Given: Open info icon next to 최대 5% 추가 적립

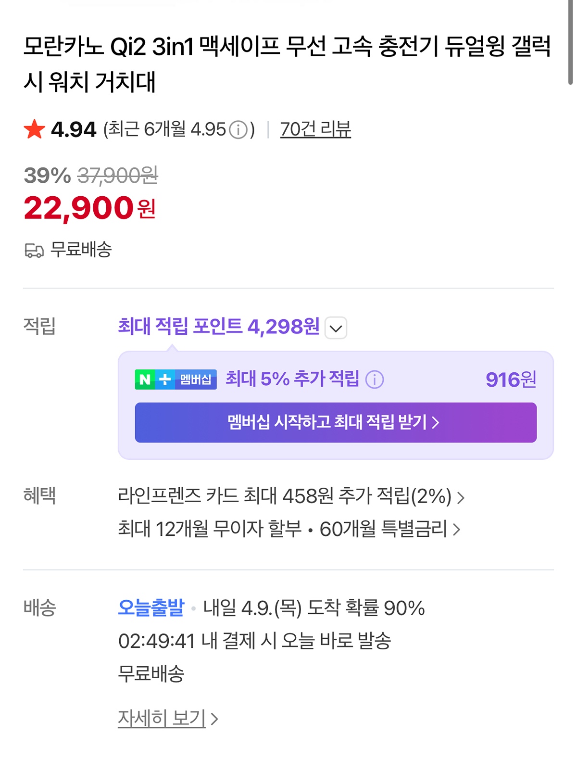Looking at the screenshot, I should [x=375, y=379].
